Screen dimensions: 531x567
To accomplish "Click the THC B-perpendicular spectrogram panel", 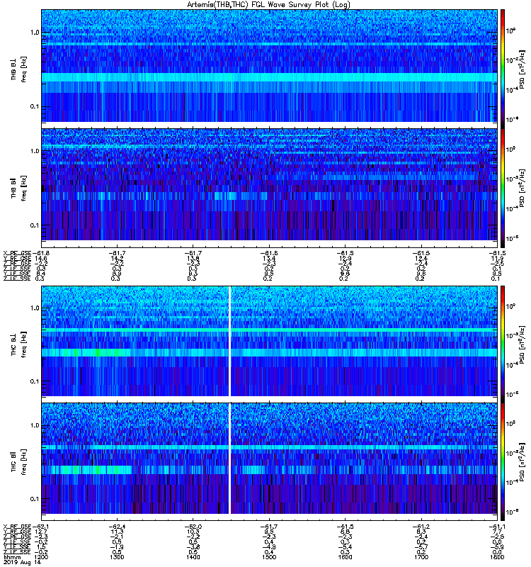I will (x=269, y=342).
